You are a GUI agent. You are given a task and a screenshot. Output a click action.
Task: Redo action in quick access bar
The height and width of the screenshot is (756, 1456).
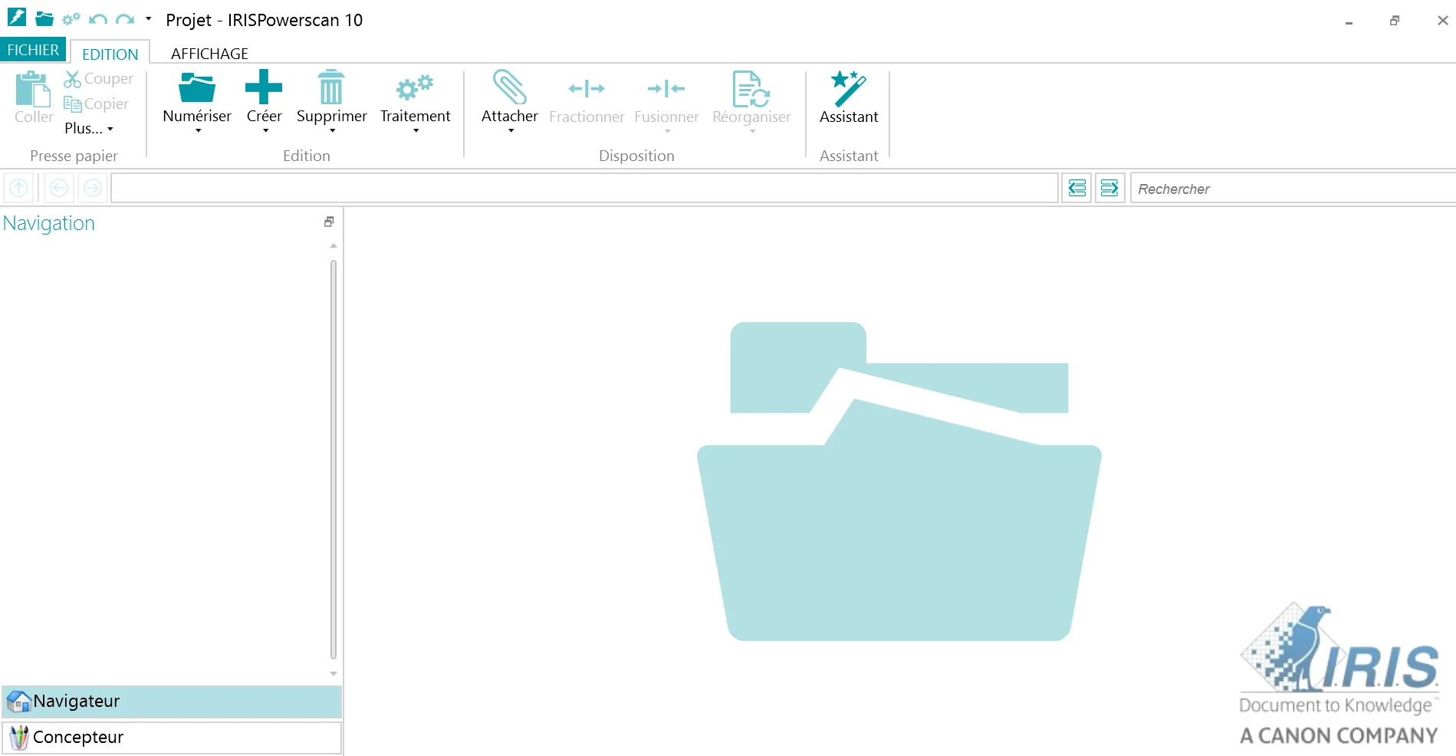point(125,19)
